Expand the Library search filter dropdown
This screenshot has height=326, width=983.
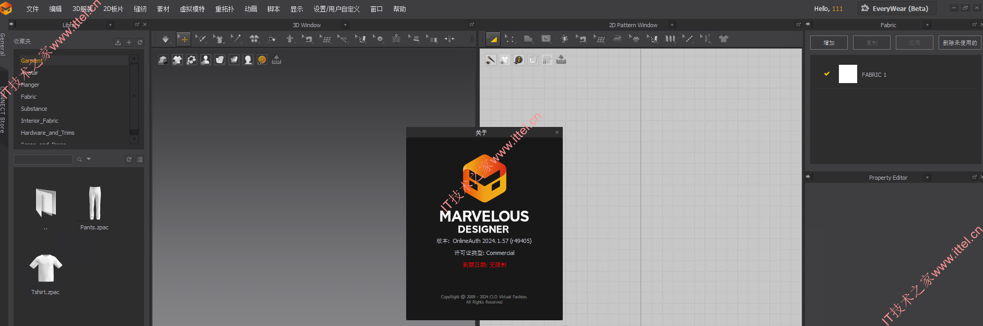click(x=89, y=159)
